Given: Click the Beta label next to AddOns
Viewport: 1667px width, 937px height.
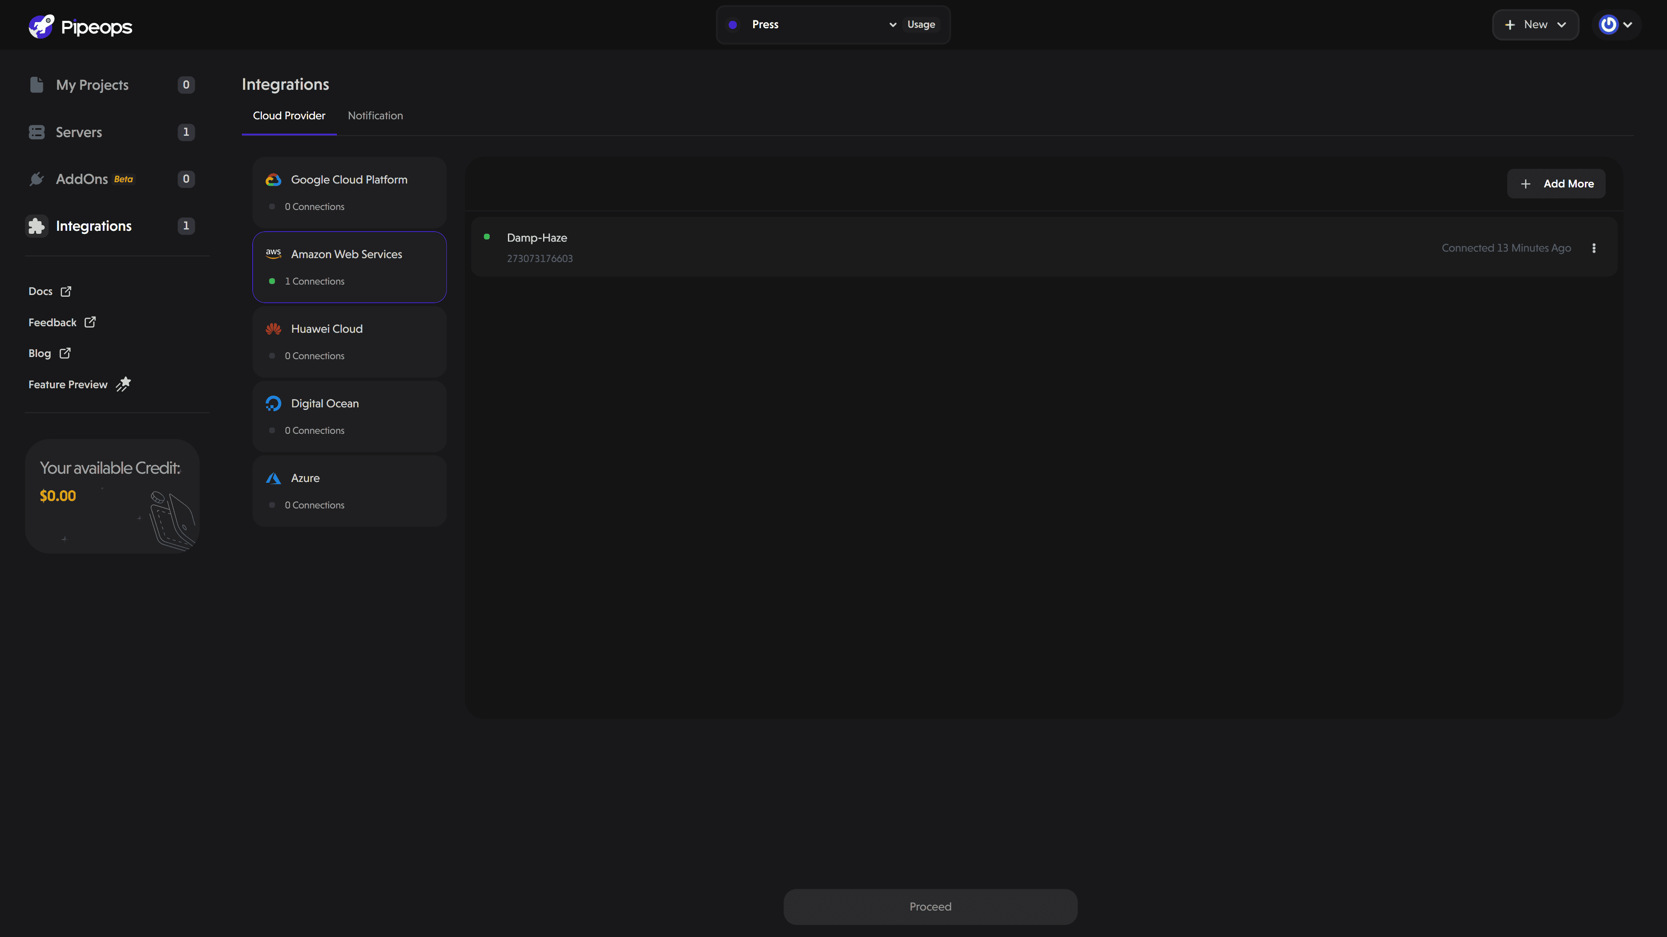Looking at the screenshot, I should click(124, 179).
